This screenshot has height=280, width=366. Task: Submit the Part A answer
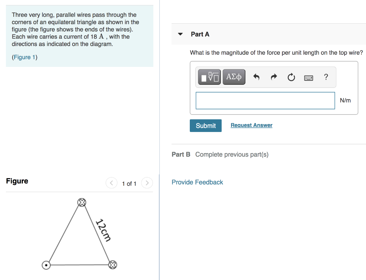click(x=206, y=126)
